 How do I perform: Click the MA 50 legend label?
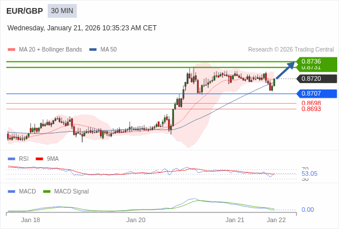tap(109, 50)
